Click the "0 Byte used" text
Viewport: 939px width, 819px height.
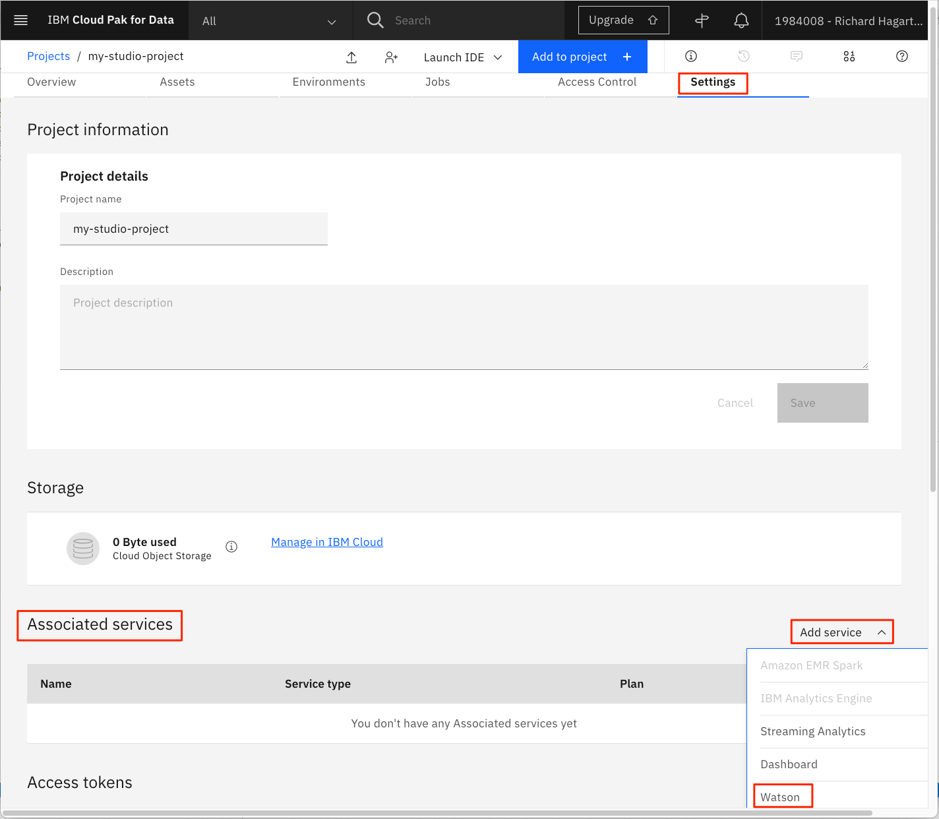pos(144,542)
